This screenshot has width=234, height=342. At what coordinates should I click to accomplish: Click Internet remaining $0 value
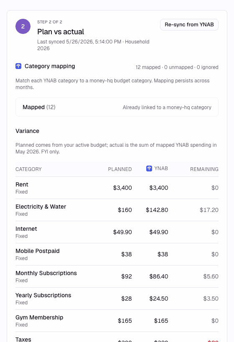tap(215, 232)
